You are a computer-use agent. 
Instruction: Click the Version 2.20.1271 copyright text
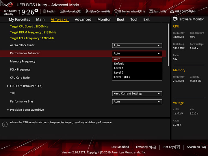point(104,153)
